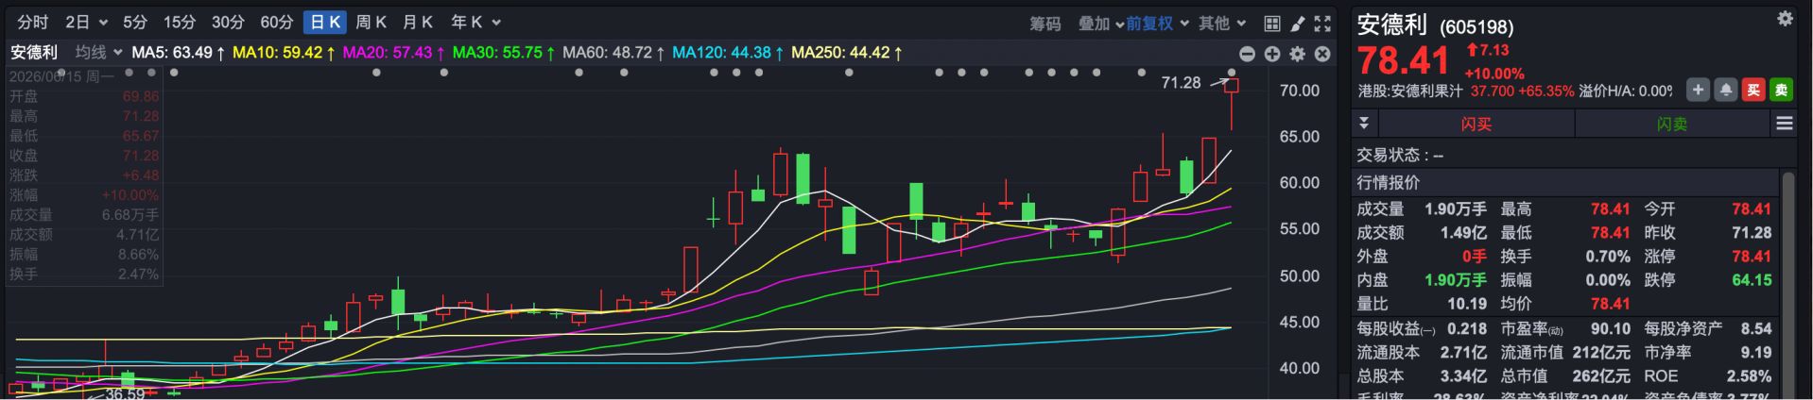The width and height of the screenshot is (1813, 400).
Task: Click the gray MA60: 48.72 legend
Action: coord(612,53)
